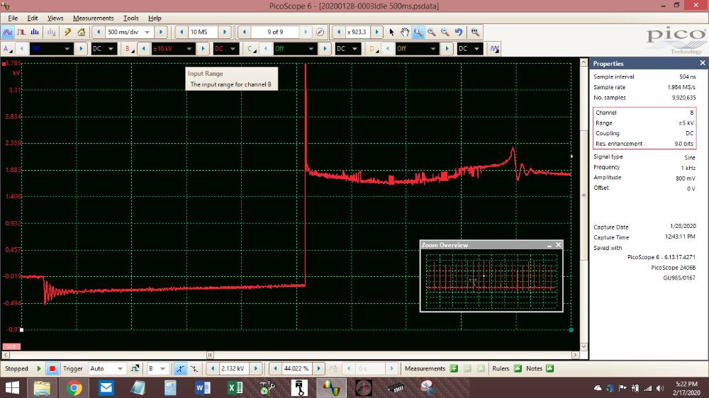709x398 pixels.
Task: Activate the window zoom magnifier tool
Action: (x=418, y=32)
